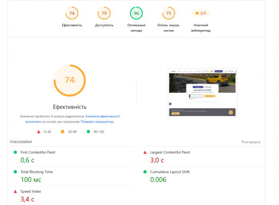The height and width of the screenshot is (205, 279).
Task: Click the 3,4 с value
Action: point(27,199)
